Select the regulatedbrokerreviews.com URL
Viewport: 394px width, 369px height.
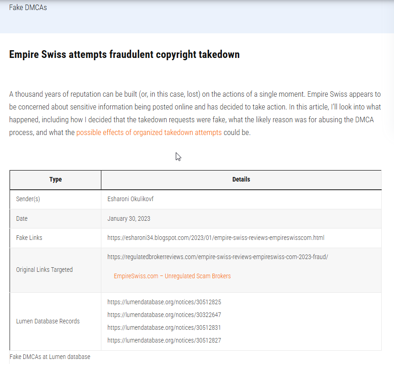pyautogui.click(x=218, y=257)
